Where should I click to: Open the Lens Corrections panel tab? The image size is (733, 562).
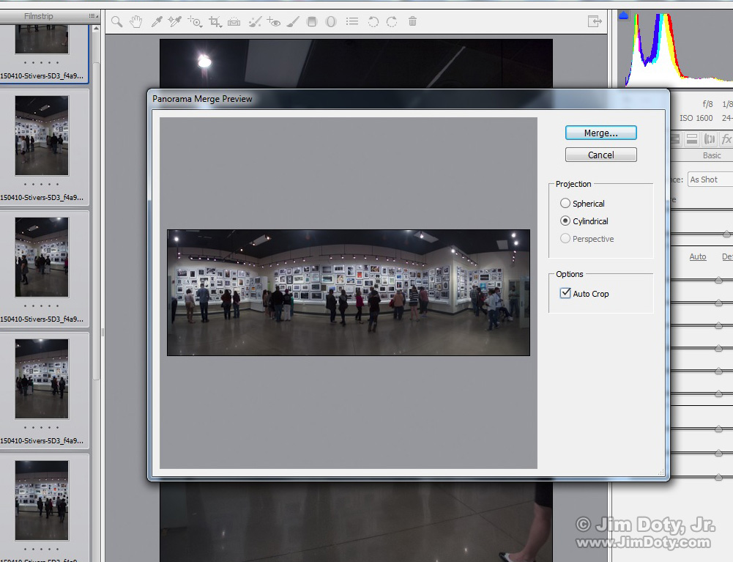tap(710, 138)
